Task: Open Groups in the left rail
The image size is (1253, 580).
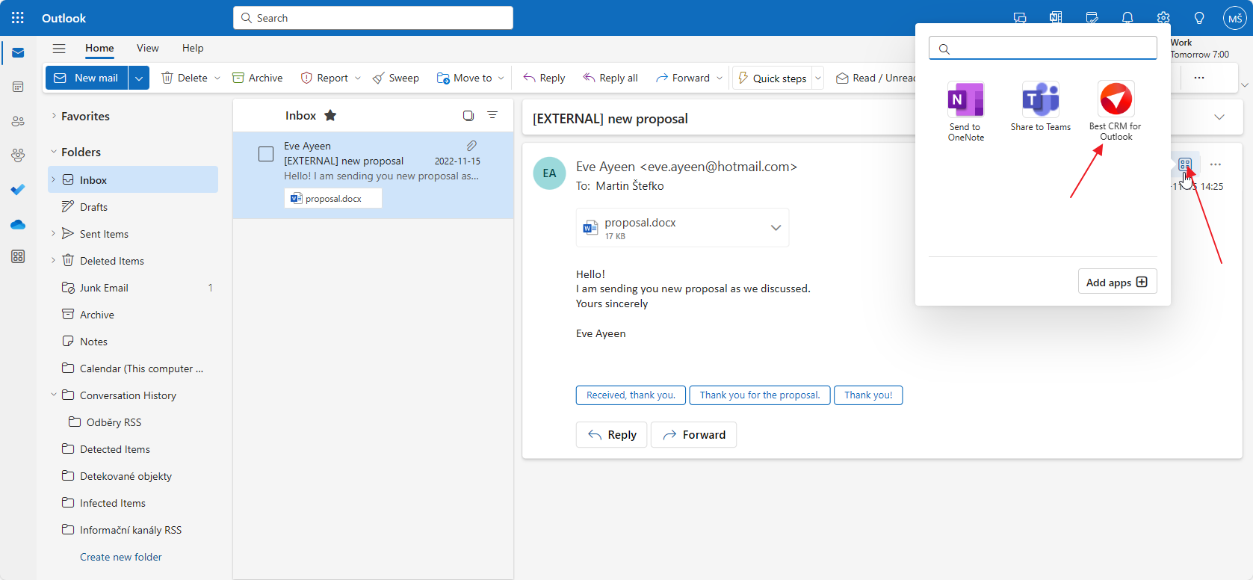Action: (x=18, y=155)
